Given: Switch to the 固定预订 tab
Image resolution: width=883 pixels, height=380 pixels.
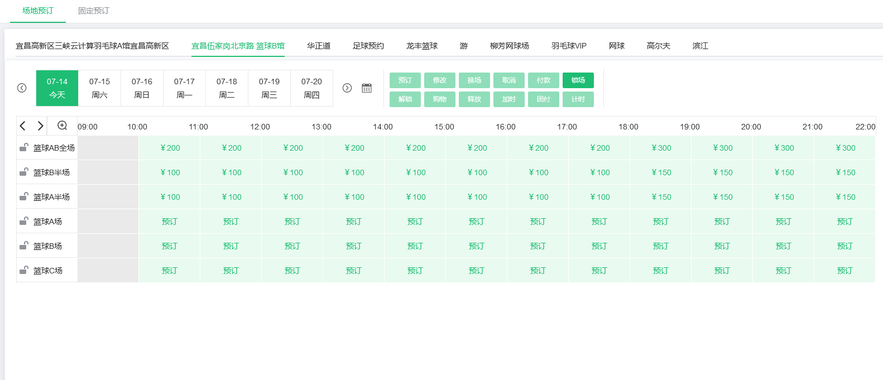Looking at the screenshot, I should point(93,11).
